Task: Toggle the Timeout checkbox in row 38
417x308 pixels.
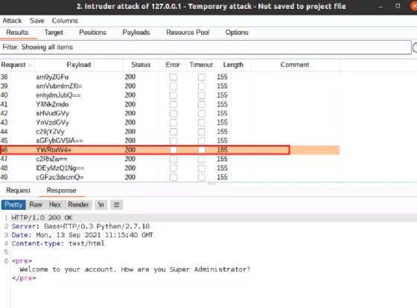Action: 202,77
